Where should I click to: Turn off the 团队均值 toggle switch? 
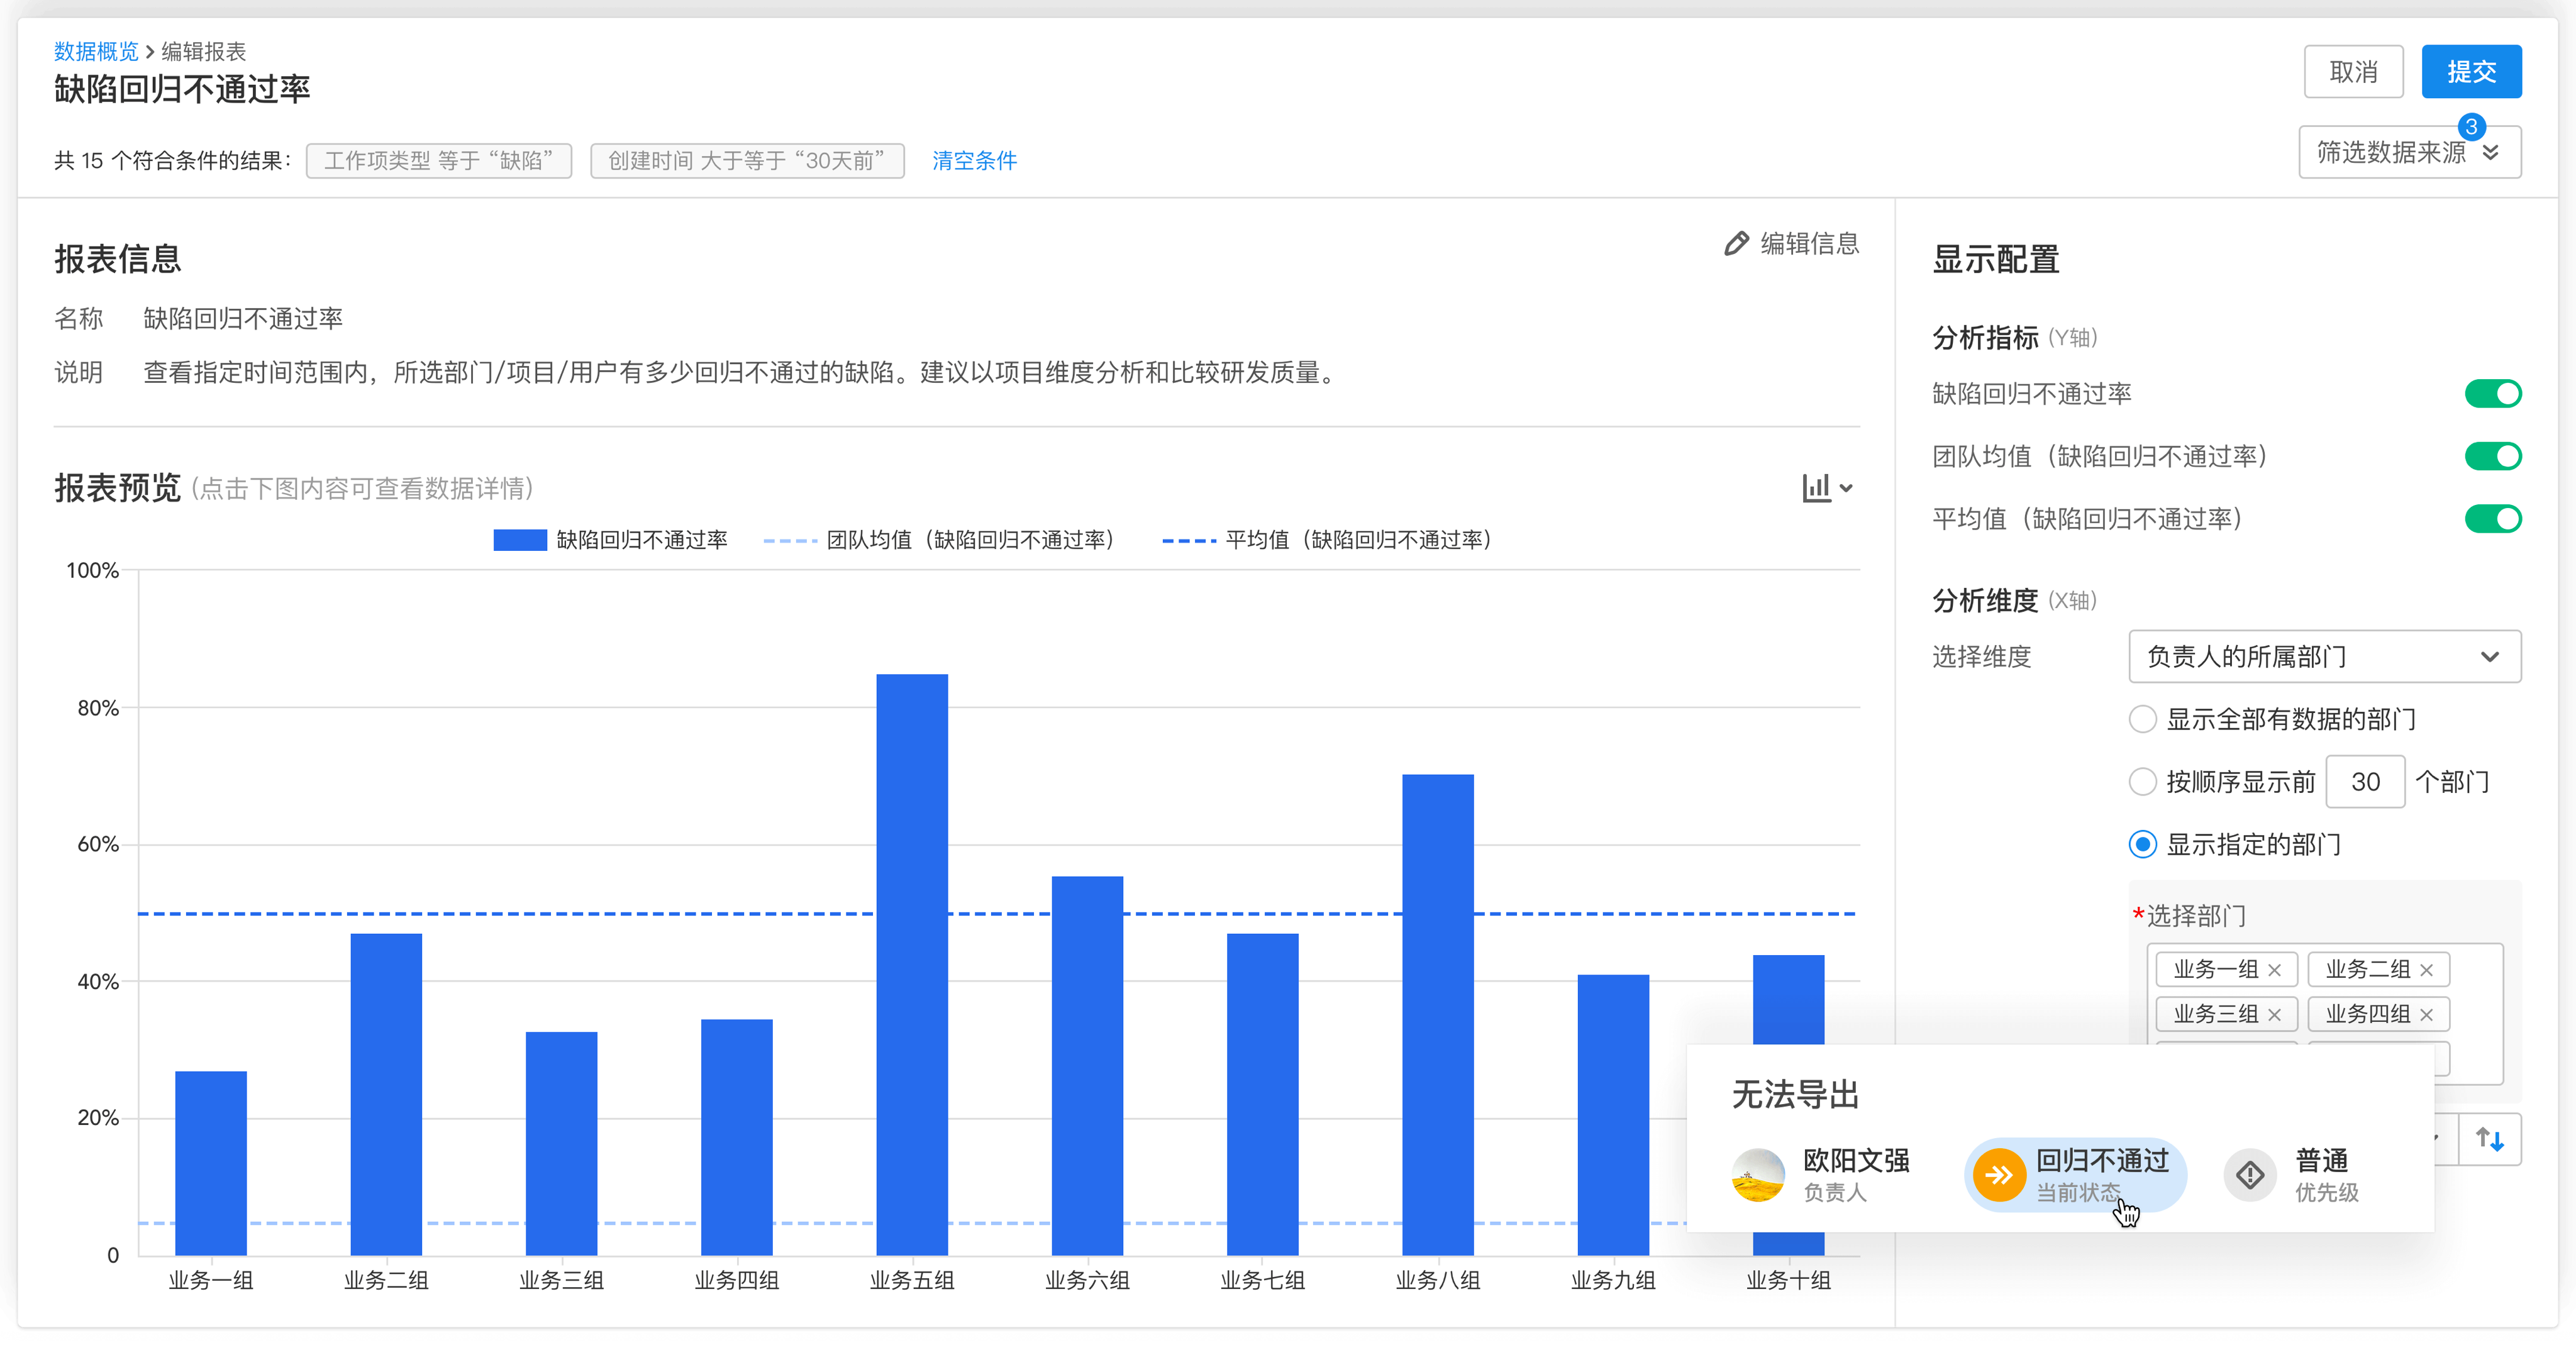(2494, 456)
